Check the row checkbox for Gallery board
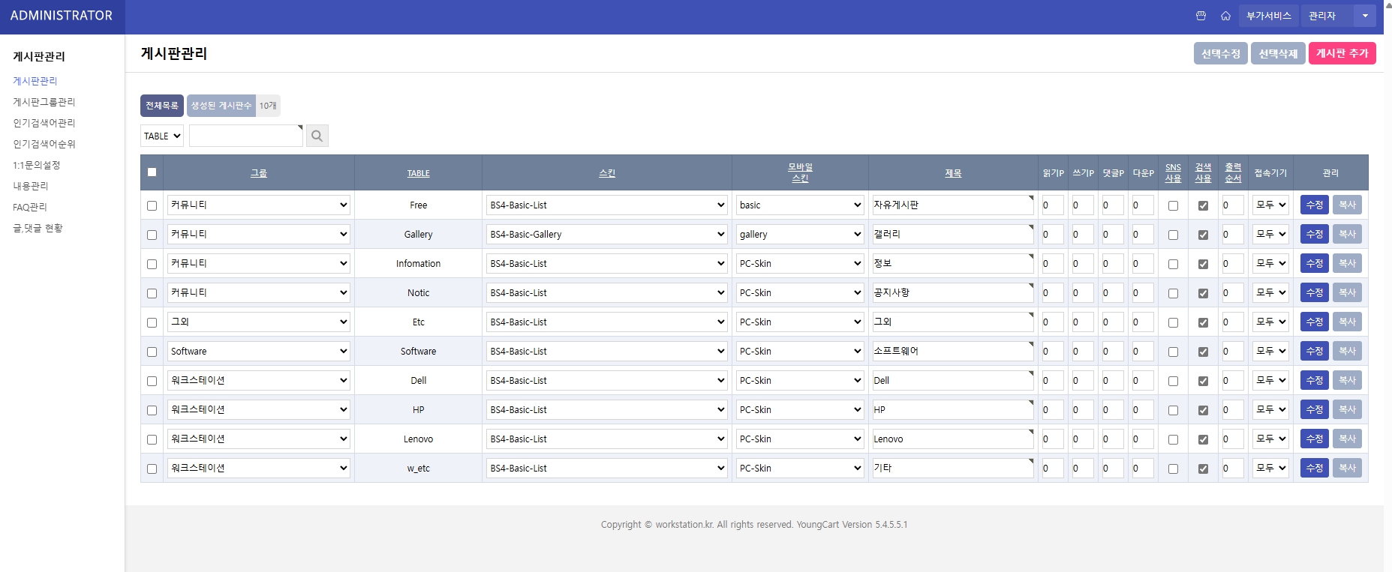 pyautogui.click(x=152, y=235)
